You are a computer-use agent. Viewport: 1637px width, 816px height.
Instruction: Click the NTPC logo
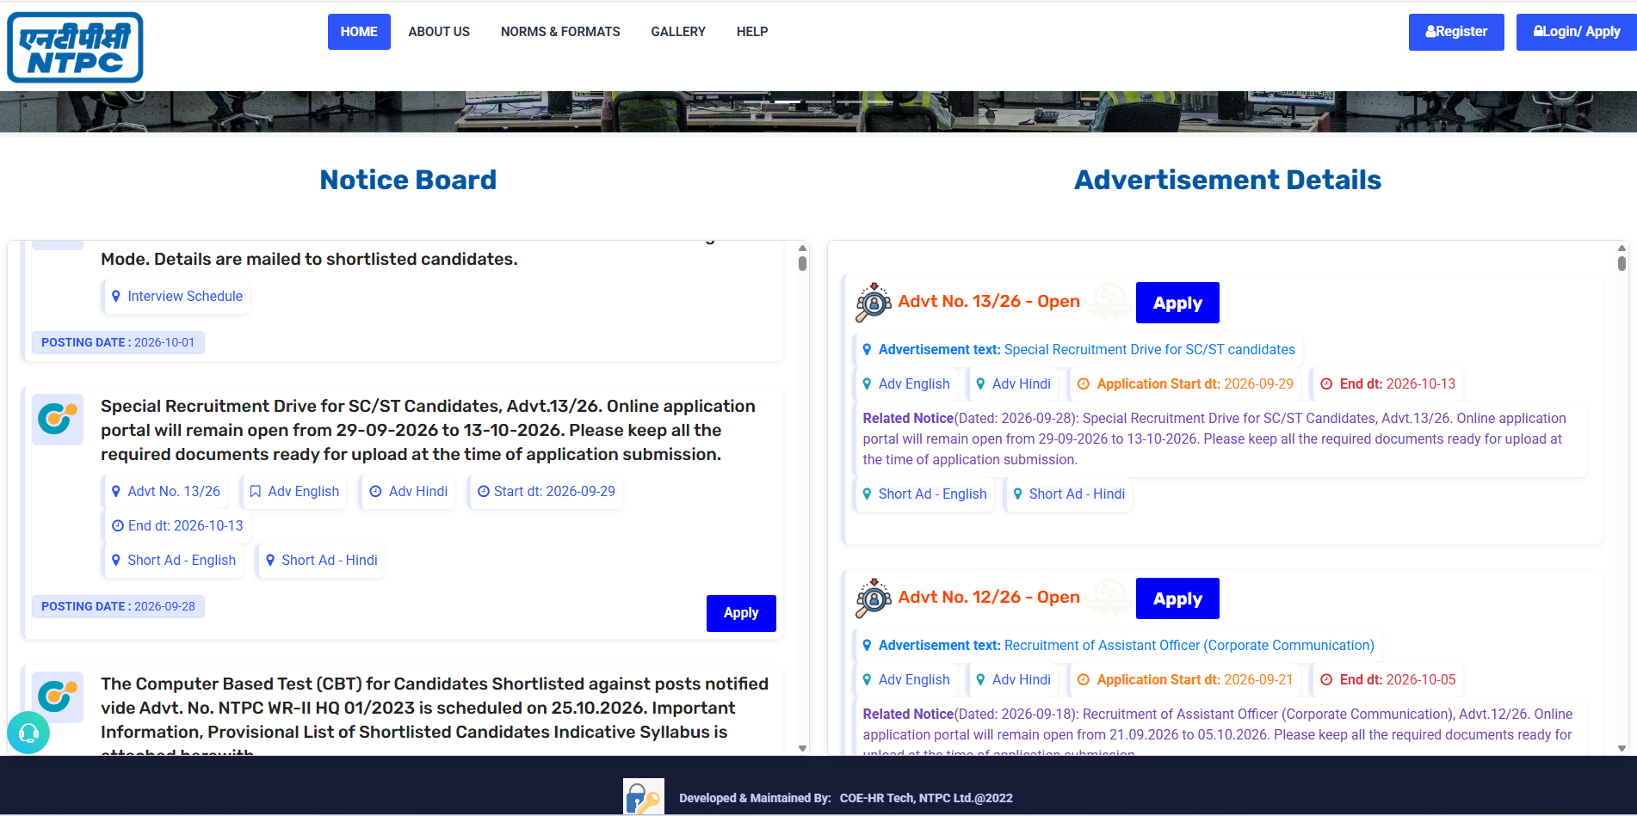tap(75, 47)
